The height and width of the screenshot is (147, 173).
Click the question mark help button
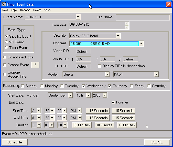tap(35, 65)
